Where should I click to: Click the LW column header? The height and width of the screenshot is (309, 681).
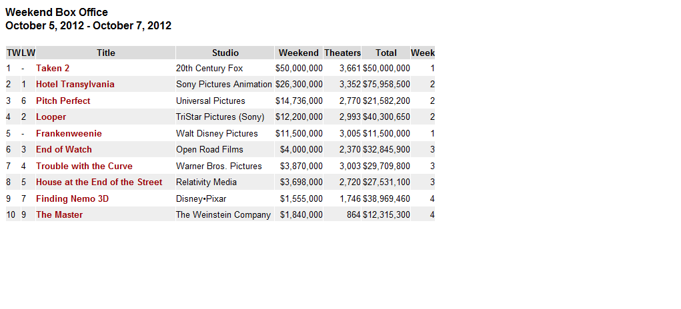(28, 53)
